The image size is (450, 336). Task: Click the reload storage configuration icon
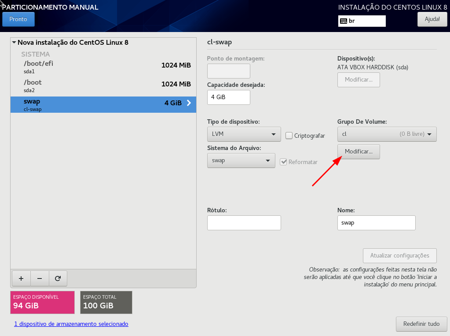click(x=58, y=279)
